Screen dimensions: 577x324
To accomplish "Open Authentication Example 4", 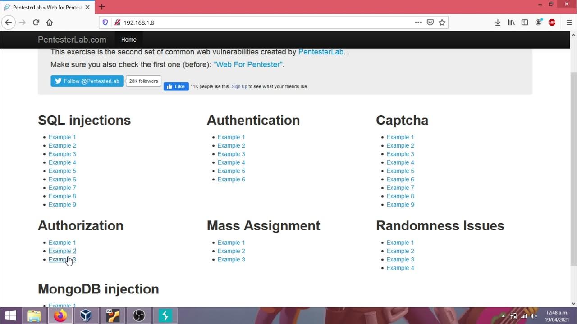I will [x=231, y=162].
